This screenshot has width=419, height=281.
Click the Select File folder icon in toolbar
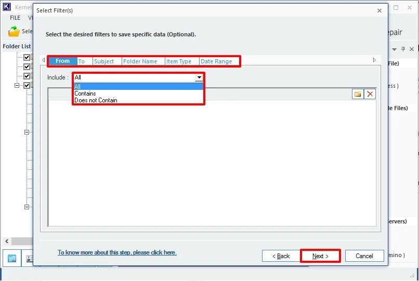14,32
